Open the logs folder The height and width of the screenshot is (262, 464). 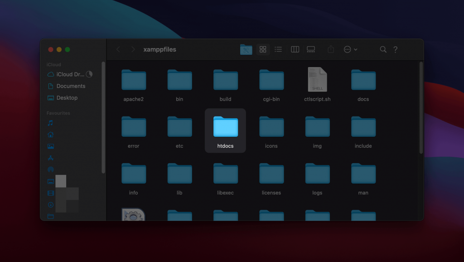(x=317, y=174)
